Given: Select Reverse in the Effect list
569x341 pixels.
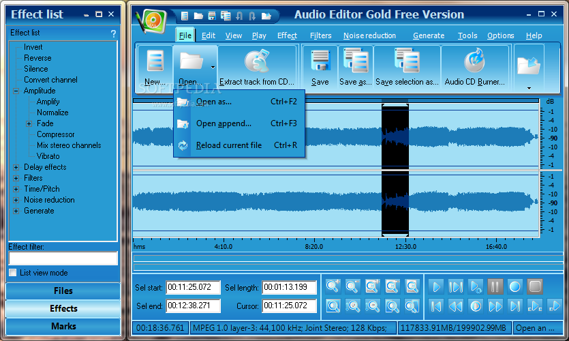Looking at the screenshot, I should [x=37, y=58].
